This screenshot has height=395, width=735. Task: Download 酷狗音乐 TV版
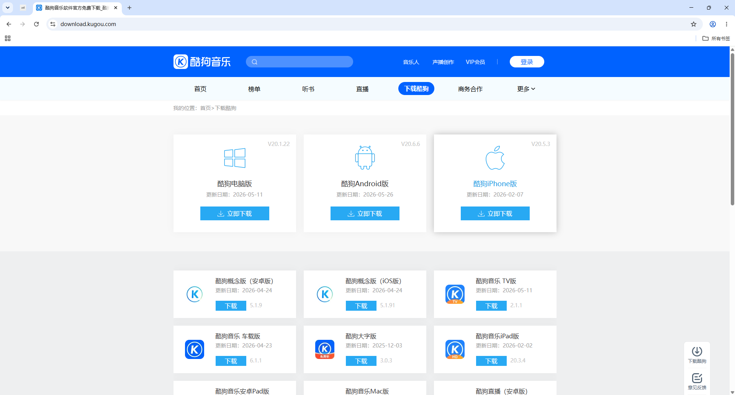coord(491,306)
